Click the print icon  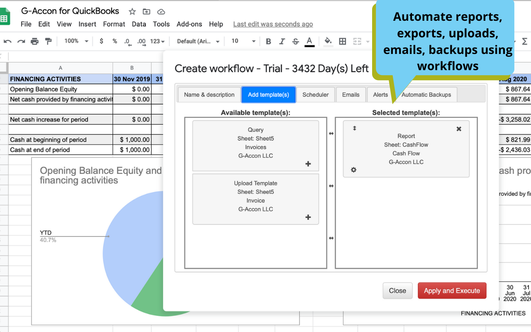(x=35, y=41)
